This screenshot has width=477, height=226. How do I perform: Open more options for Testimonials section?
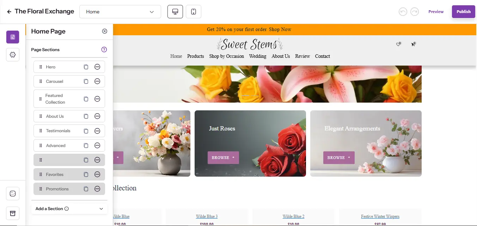coord(97,131)
